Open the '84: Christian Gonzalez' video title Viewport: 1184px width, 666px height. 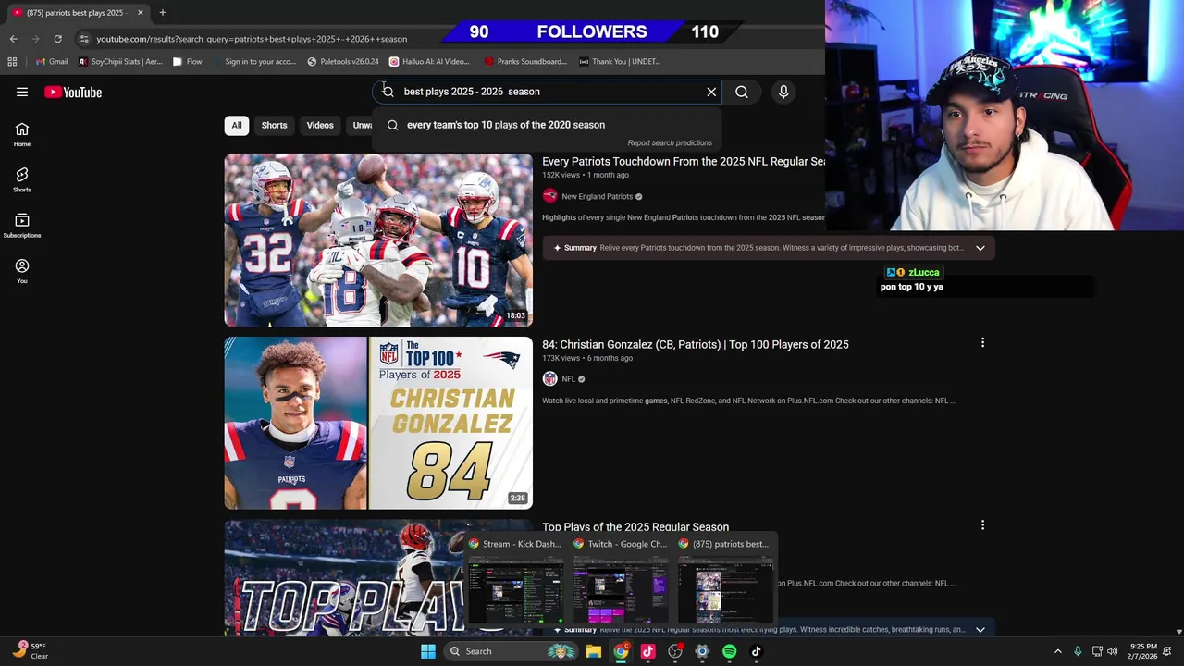tap(696, 344)
